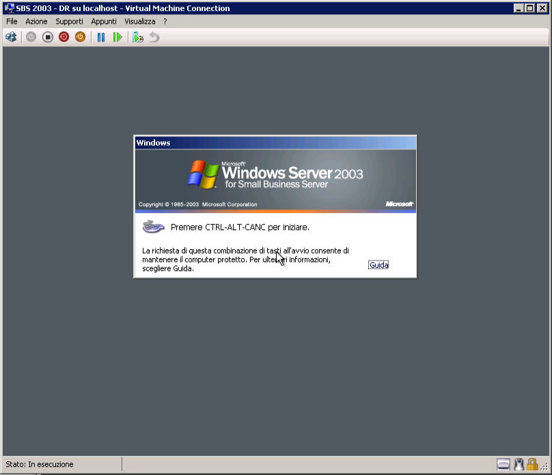Shut down the VM using the red icon
Image resolution: width=552 pixels, height=475 pixels.
click(x=64, y=37)
